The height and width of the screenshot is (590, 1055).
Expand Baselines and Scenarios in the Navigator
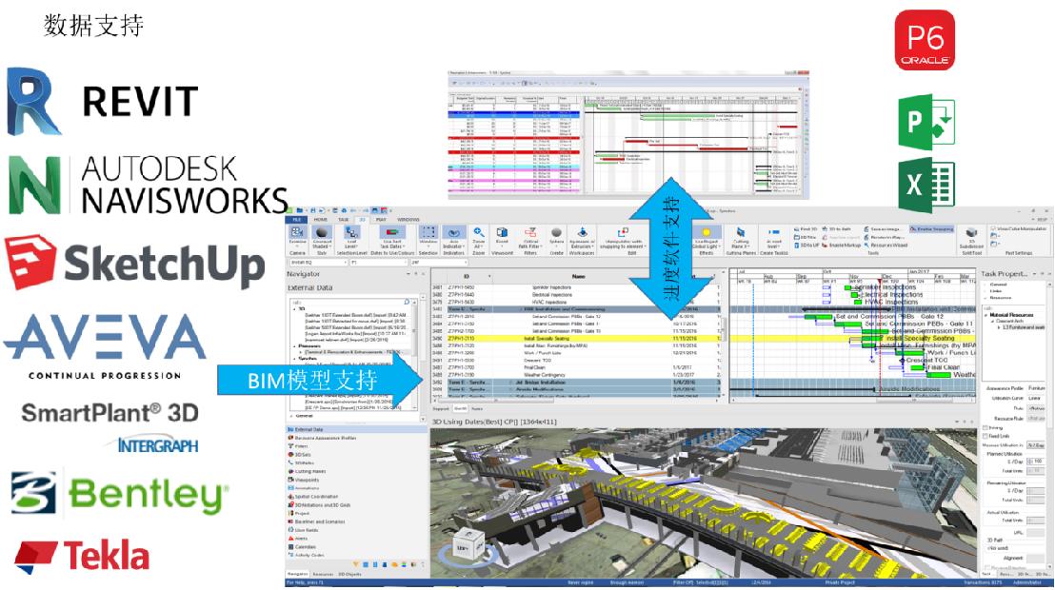[x=320, y=521]
